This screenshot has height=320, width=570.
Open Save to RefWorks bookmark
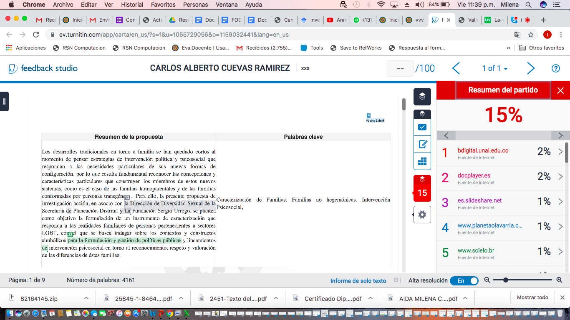pos(356,48)
